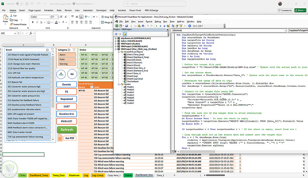Toggle the Alarm category slicer item

pyautogui.click(x=67, y=55)
